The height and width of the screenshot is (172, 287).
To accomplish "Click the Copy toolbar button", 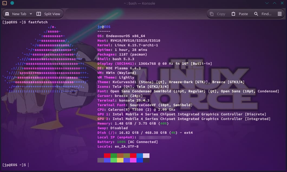I will 217,14.
